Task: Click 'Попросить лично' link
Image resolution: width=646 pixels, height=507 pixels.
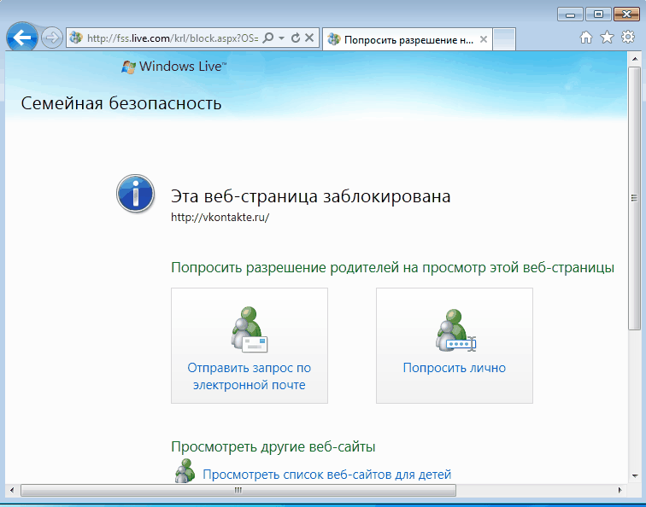Action: point(455,368)
